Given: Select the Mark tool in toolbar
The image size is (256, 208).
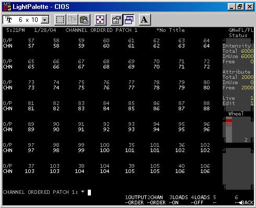Looking at the screenshot, I should point(60,20).
